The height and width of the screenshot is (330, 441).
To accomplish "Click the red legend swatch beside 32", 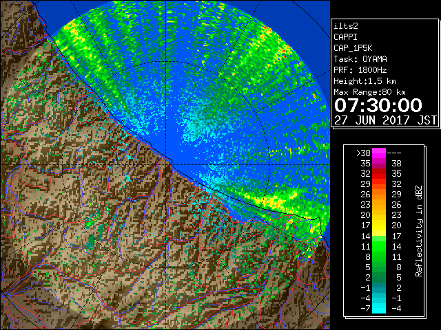I will coord(379,174).
